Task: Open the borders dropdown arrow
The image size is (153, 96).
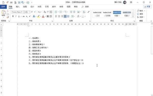Action: [85, 16]
